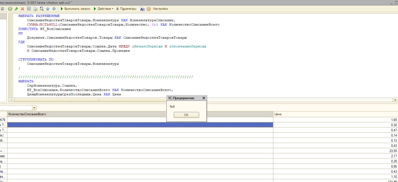Click OK in the 1С:Предприятие dialog

pos(186,115)
